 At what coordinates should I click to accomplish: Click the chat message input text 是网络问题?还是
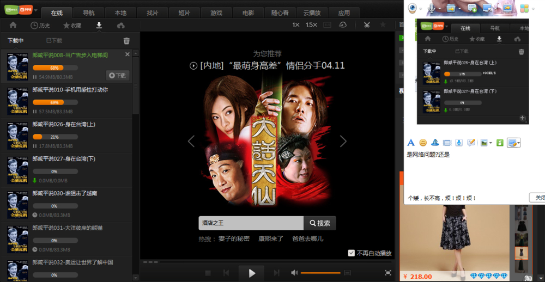(x=428, y=155)
